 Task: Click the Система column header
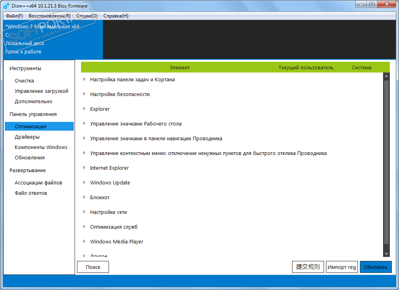click(x=361, y=68)
